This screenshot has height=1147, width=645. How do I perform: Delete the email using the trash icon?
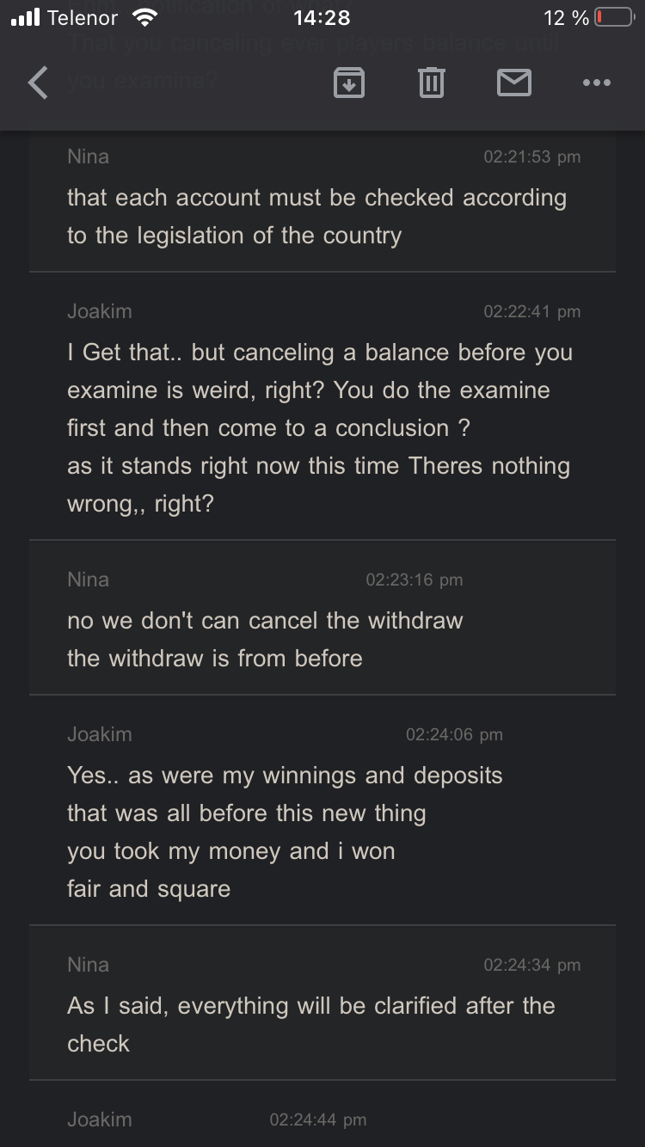431,83
